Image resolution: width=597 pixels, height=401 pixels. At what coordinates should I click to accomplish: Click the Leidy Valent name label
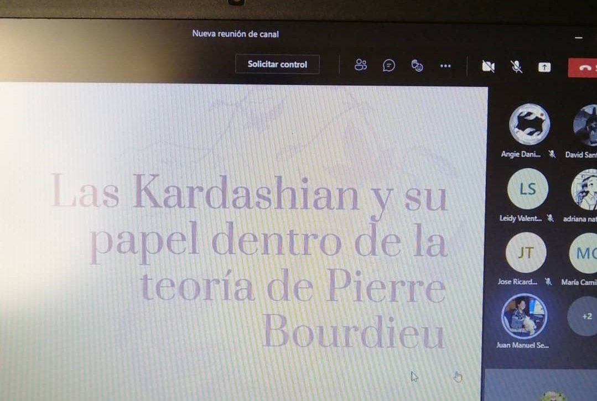coord(520,218)
